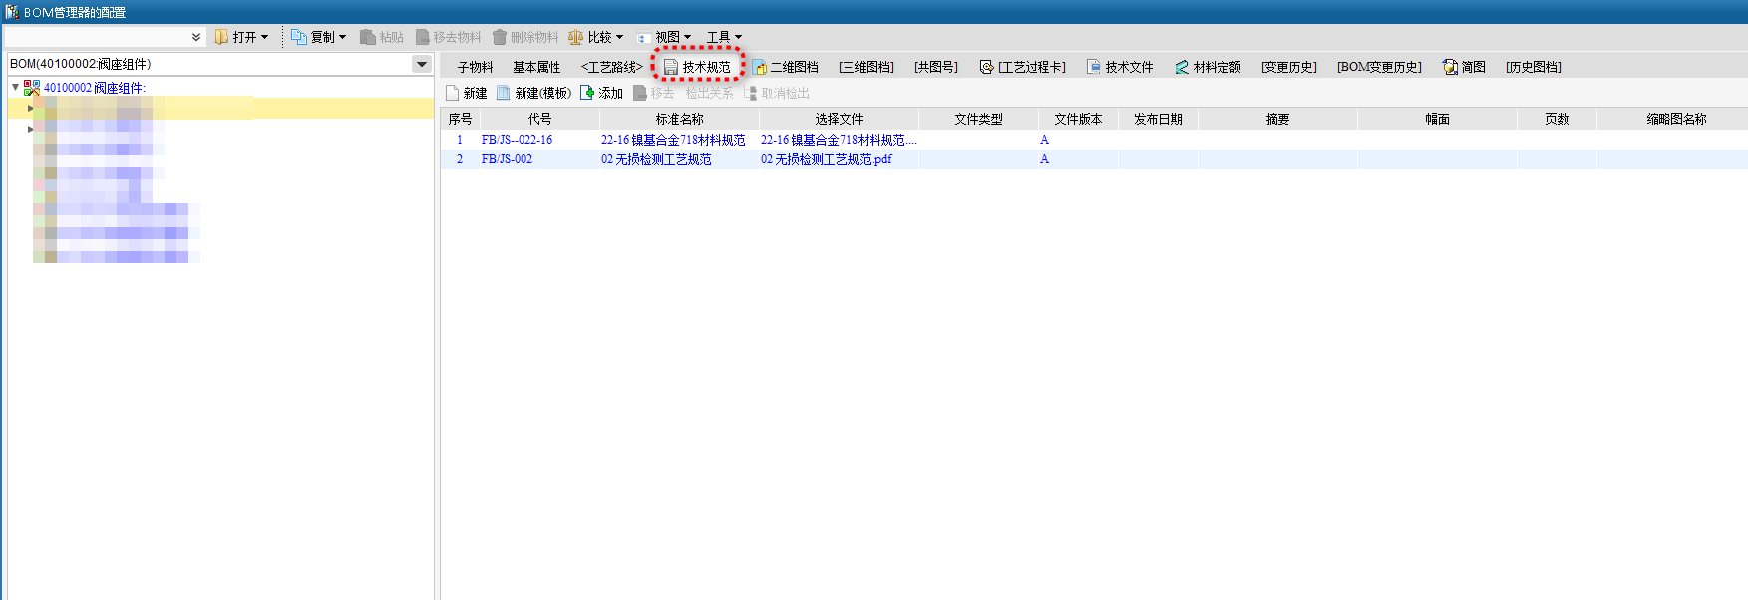Viewport: 1748px width, 600px height.
Task: Click the 文件版本 column header
Action: (x=1078, y=119)
